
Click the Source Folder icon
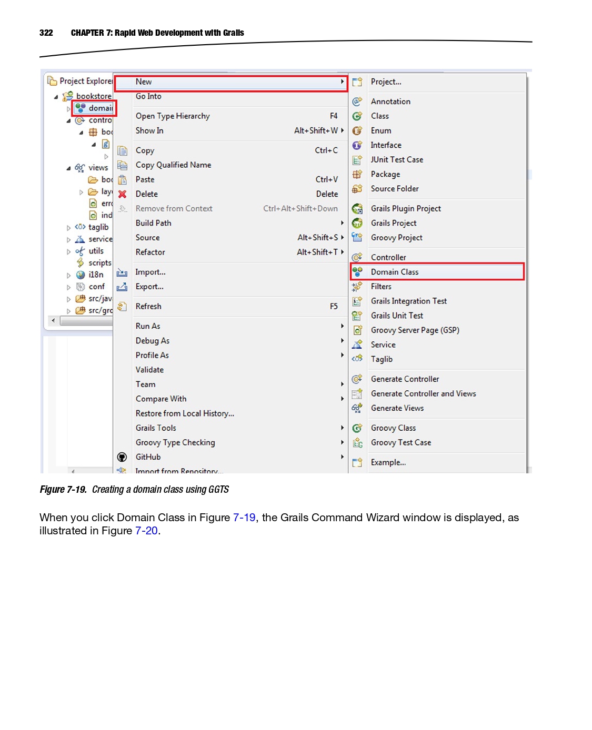[357, 189]
